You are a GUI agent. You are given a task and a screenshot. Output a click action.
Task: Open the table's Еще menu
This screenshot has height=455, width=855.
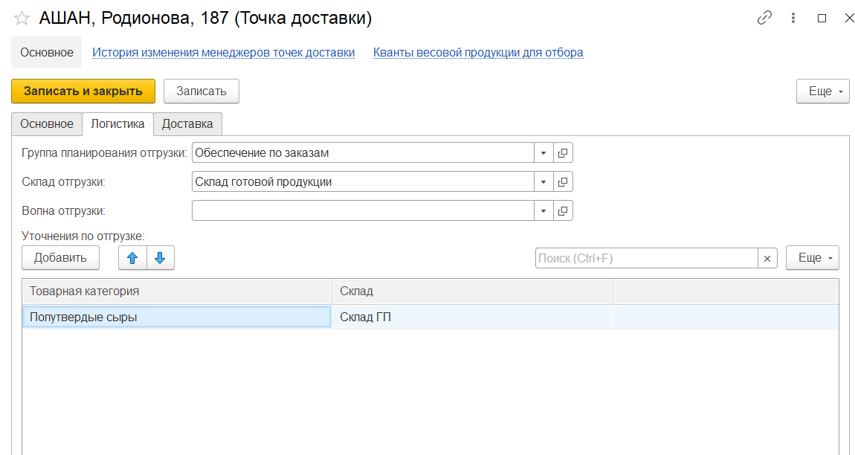tap(812, 258)
